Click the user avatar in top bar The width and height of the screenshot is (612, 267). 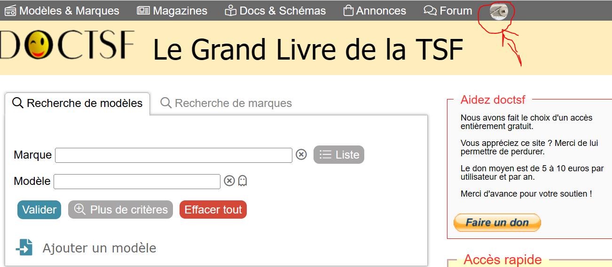click(499, 11)
